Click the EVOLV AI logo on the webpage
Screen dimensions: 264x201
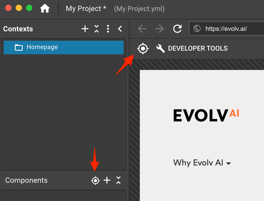tap(206, 115)
